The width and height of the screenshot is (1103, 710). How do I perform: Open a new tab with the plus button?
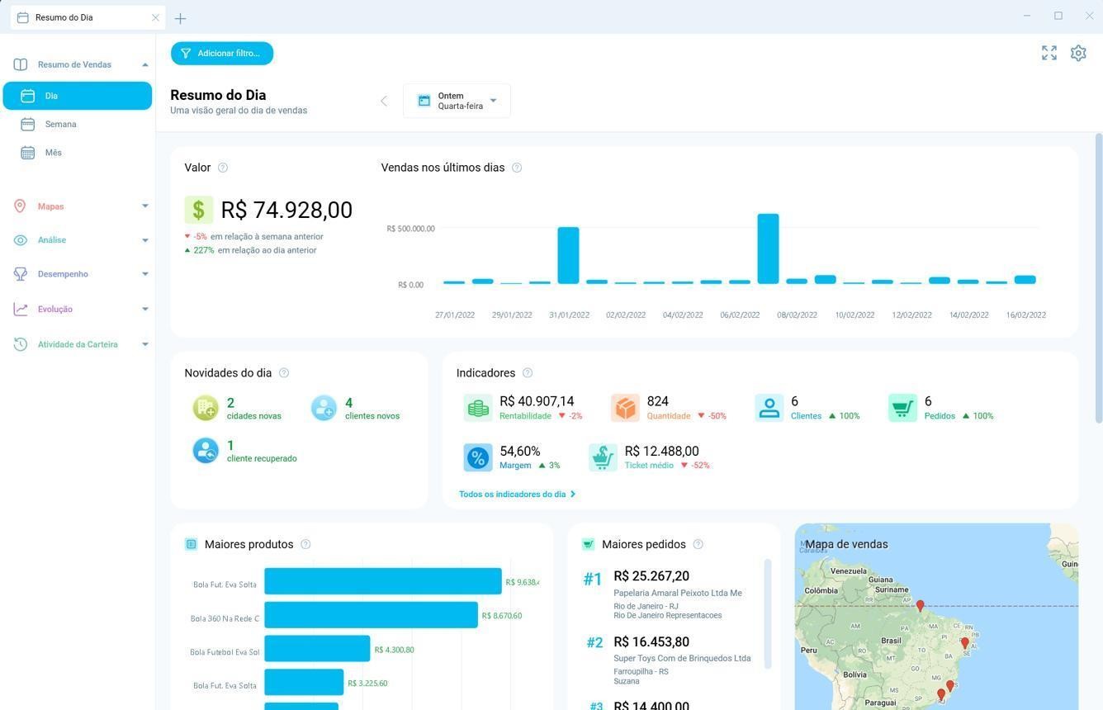pos(180,18)
